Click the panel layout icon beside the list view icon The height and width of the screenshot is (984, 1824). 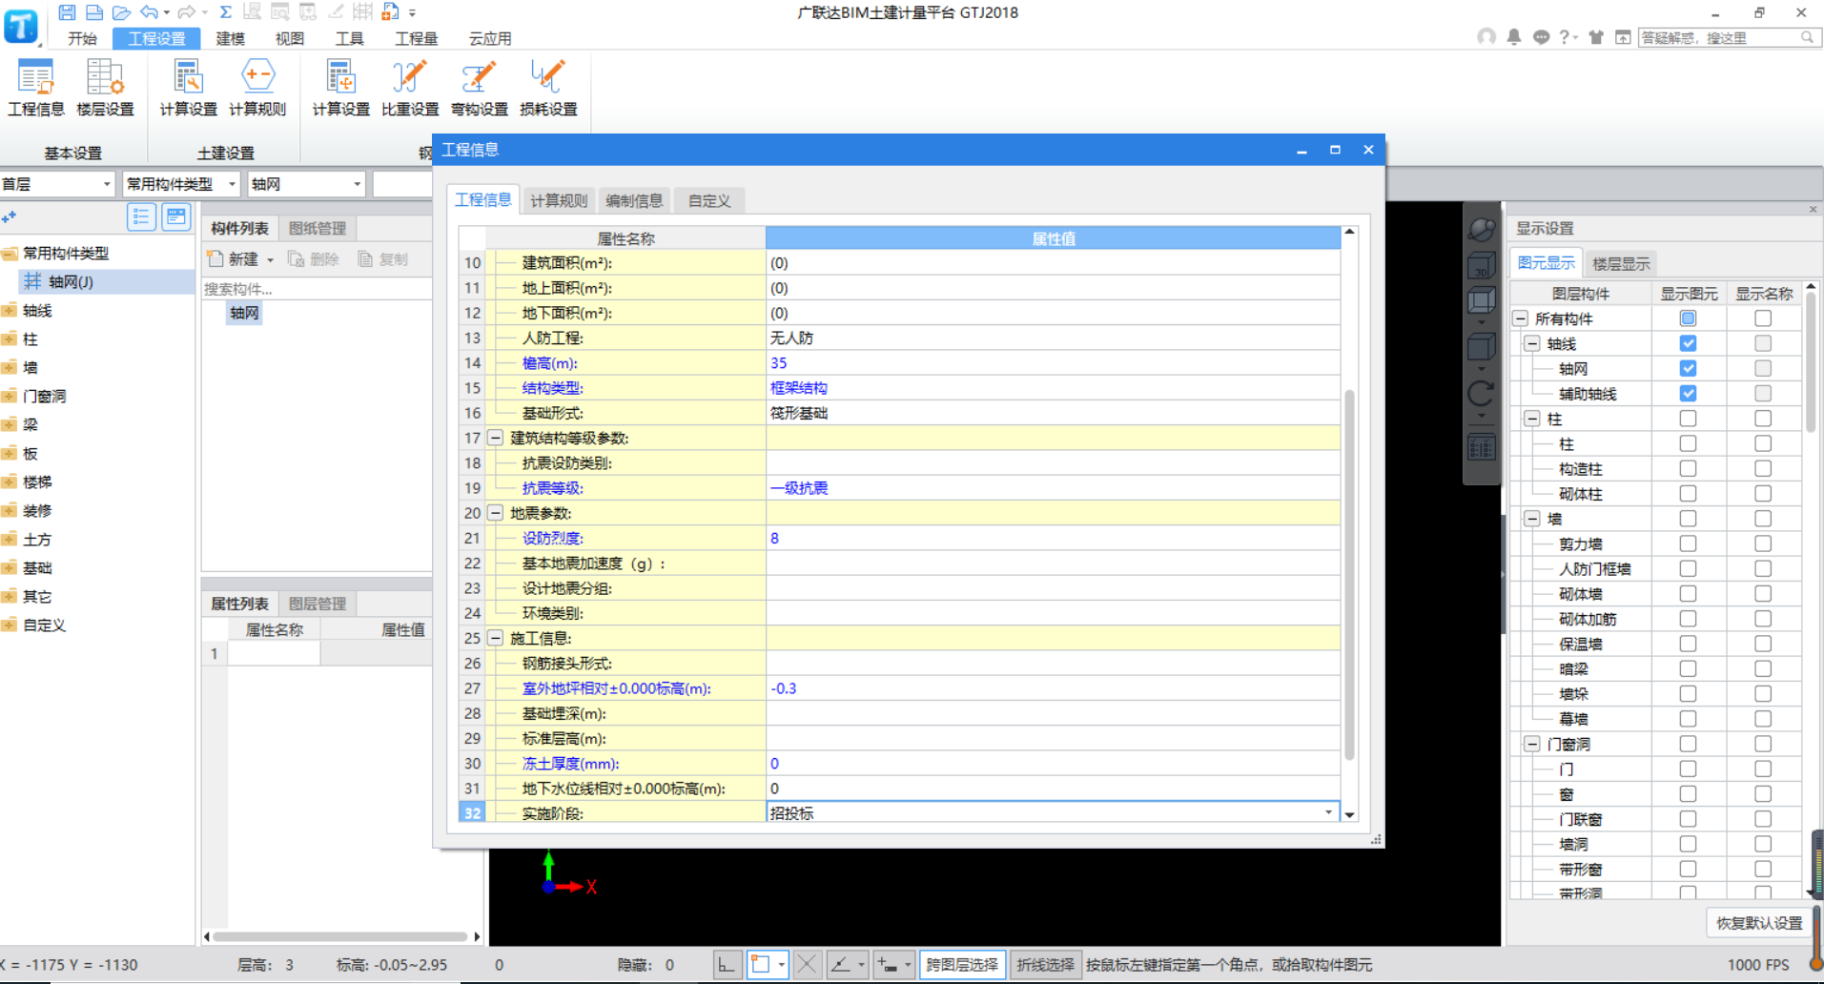coord(176,217)
